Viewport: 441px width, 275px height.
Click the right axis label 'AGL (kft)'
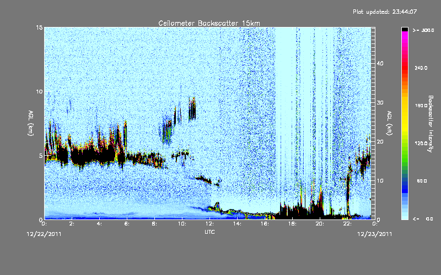click(x=389, y=123)
